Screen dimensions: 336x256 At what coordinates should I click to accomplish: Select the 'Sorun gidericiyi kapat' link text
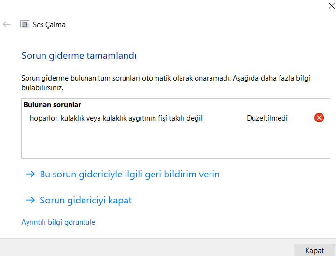85,200
